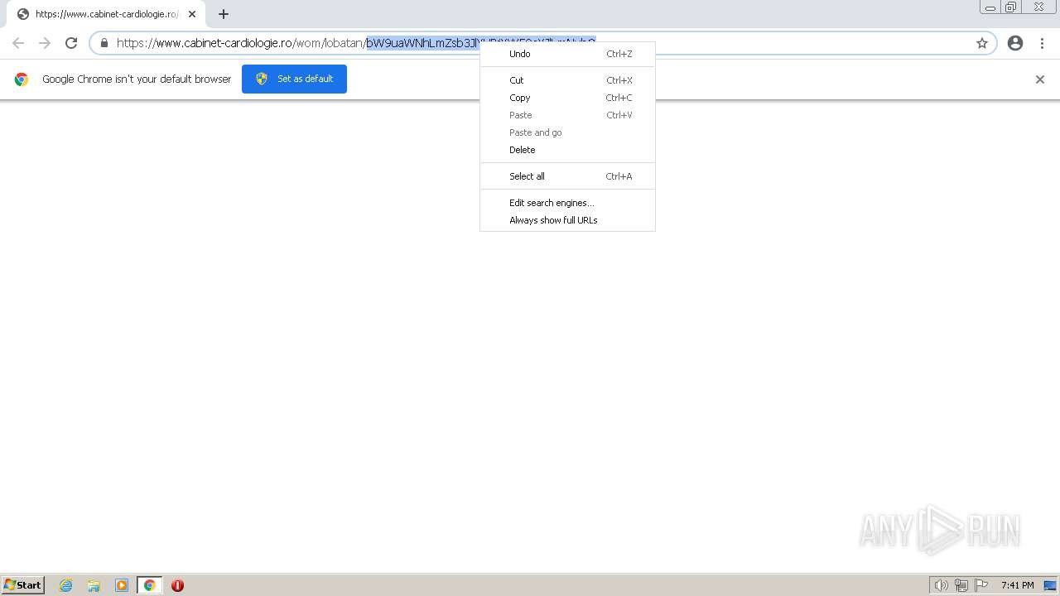Image resolution: width=1060 pixels, height=596 pixels.
Task: Click the 7:41 PM clock
Action: click(x=1017, y=585)
